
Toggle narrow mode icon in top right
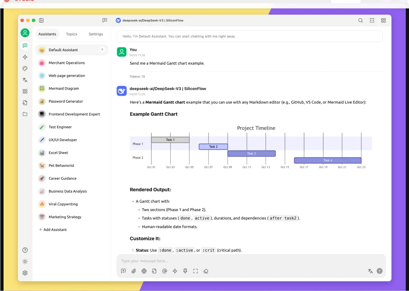tap(372, 20)
